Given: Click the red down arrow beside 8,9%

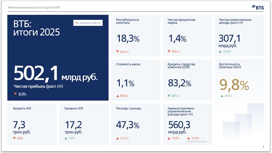Looking at the screenshot, I should [x=16, y=94].
